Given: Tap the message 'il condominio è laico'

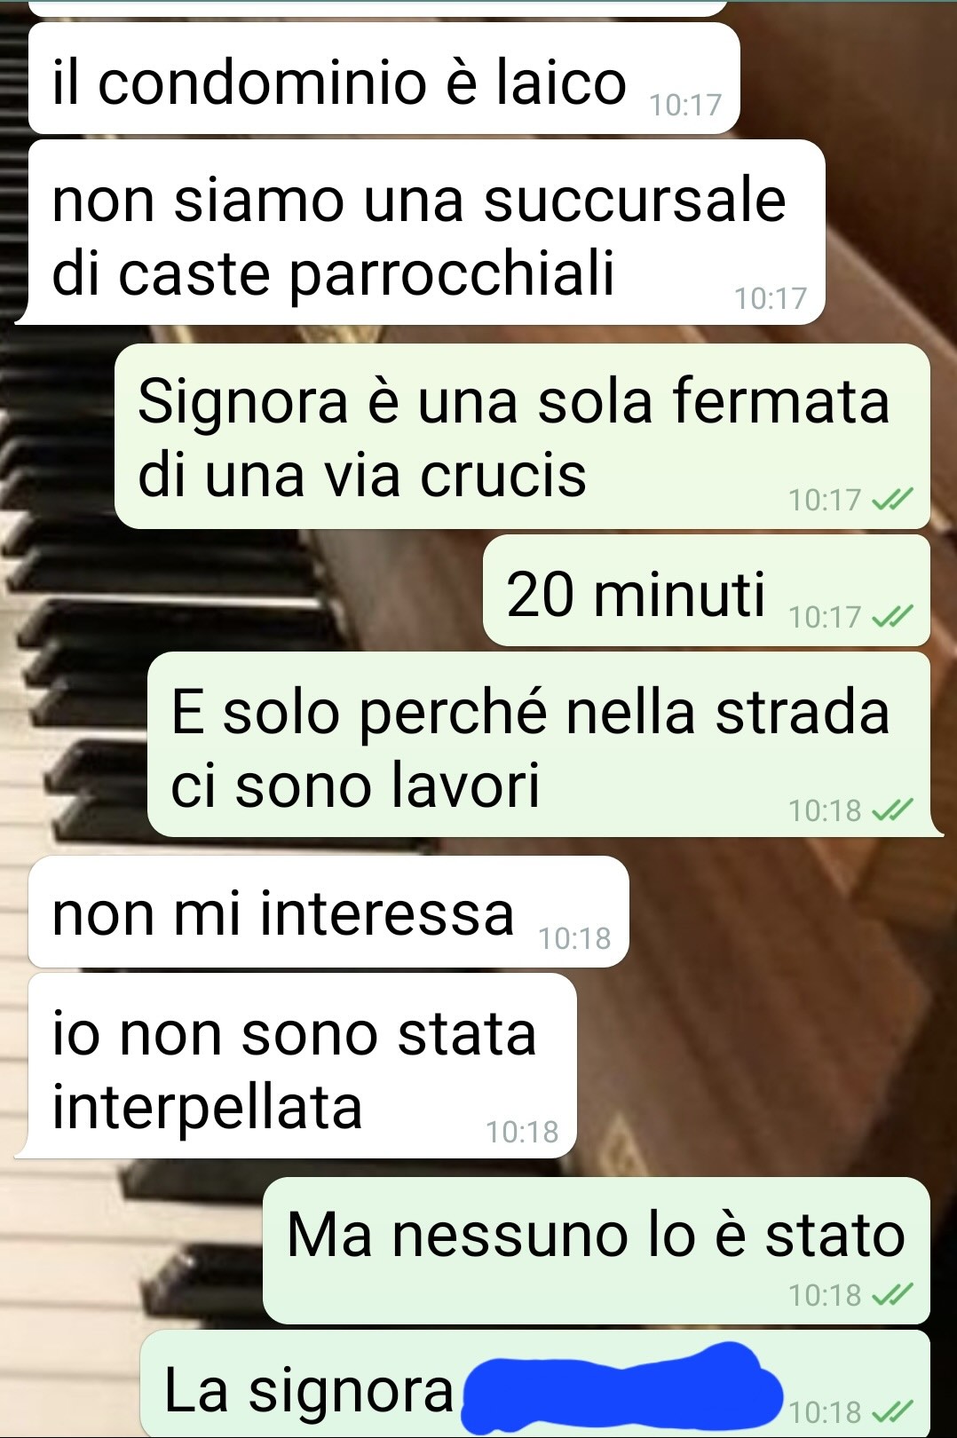Looking at the screenshot, I should 384,79.
